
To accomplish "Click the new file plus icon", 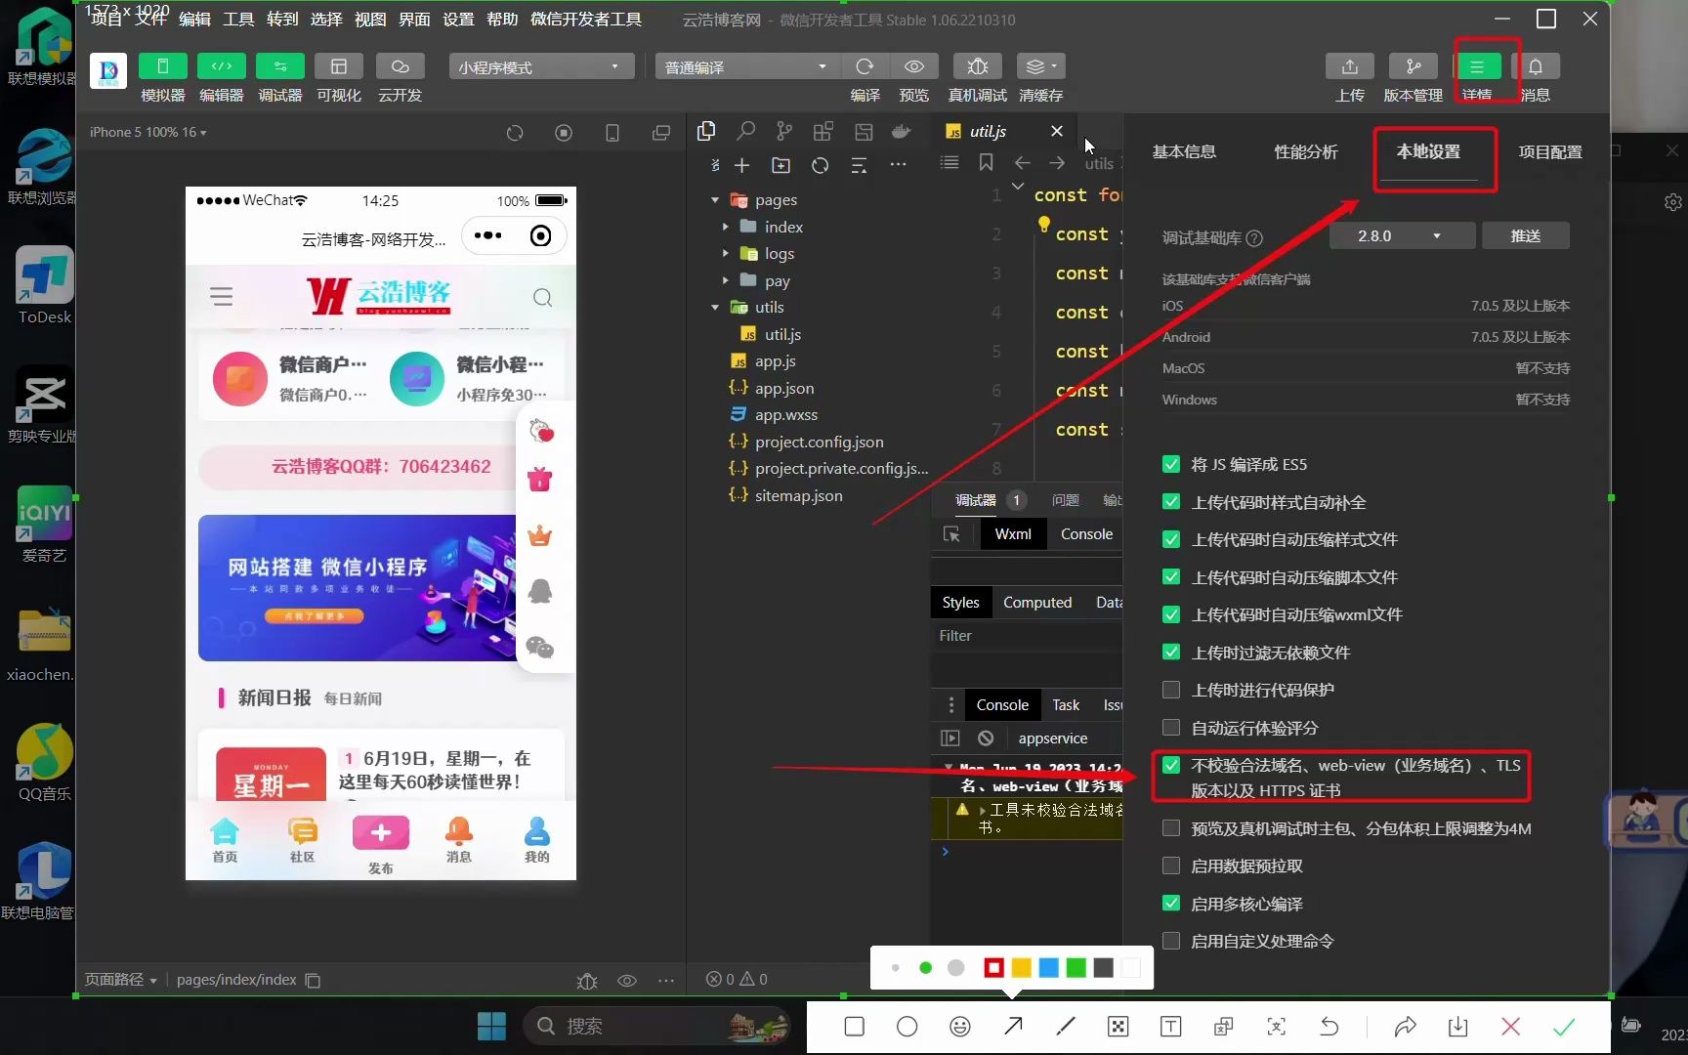I will click(742, 165).
